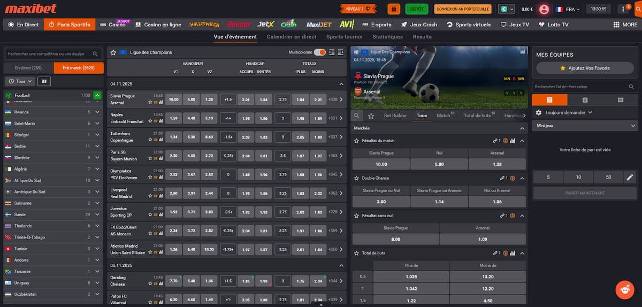The image size is (642, 307).
Task: Click the PARIER MAINTENANT button
Action: coord(585,193)
